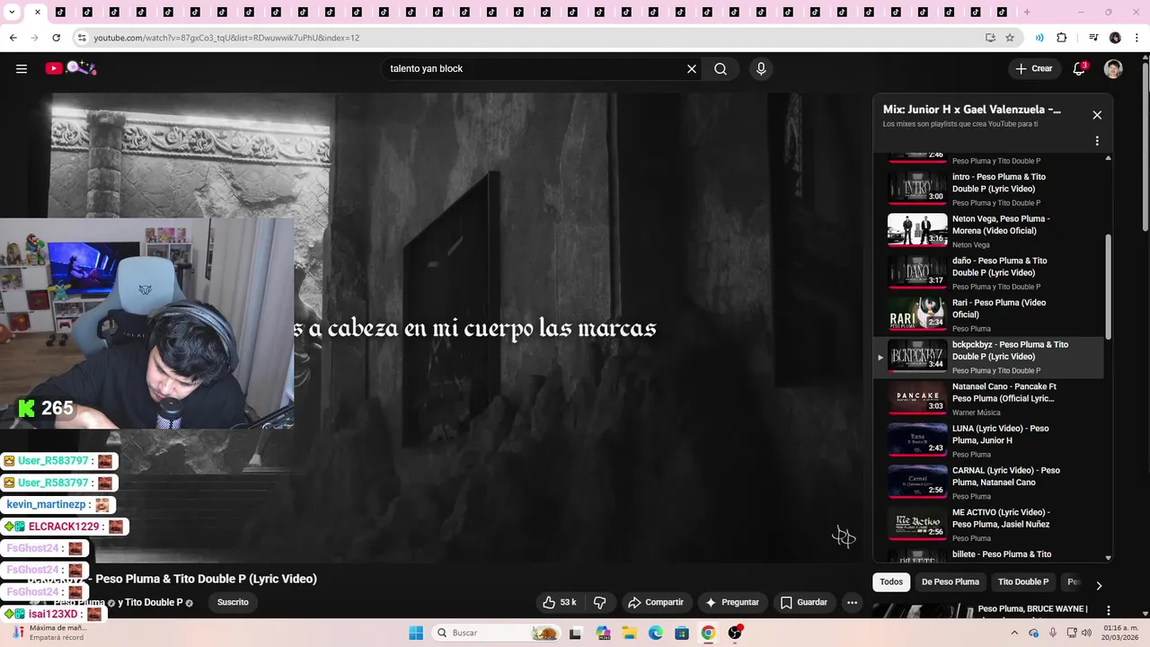This screenshot has width=1150, height=647.
Task: View site information icon in address bar
Action: coord(82,38)
